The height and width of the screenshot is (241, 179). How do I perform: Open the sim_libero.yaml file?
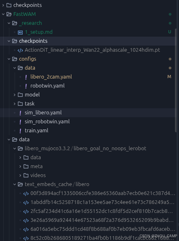pos(43,112)
